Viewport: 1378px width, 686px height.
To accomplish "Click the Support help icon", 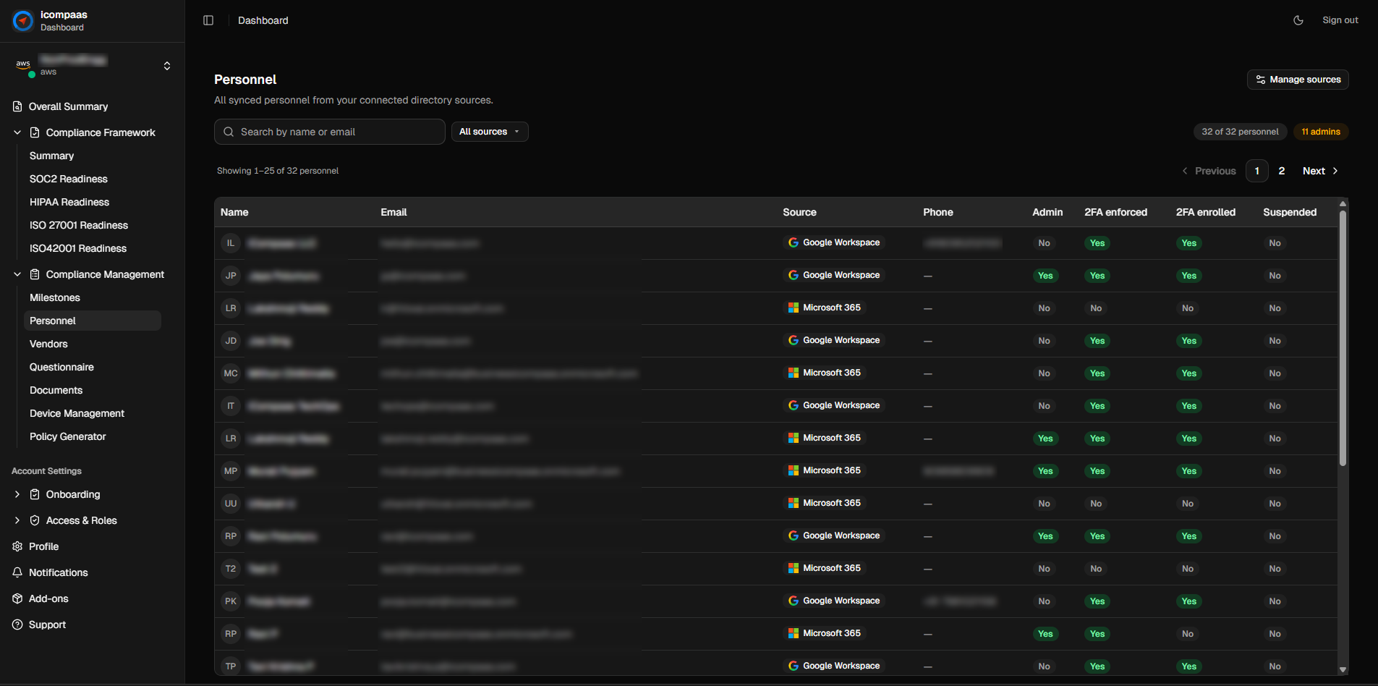I will [17, 624].
